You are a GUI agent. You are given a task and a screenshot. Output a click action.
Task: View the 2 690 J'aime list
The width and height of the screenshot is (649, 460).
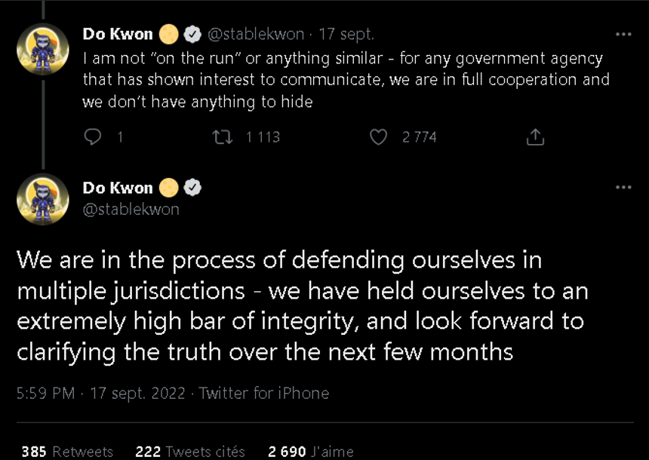coord(311,452)
